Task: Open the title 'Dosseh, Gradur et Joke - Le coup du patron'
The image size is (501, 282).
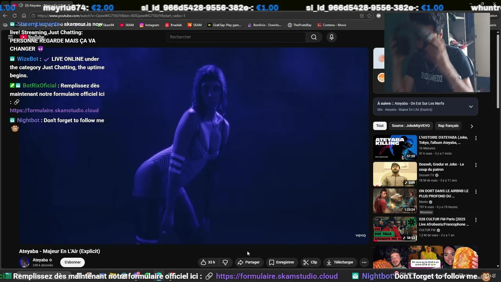Action: coord(442,167)
